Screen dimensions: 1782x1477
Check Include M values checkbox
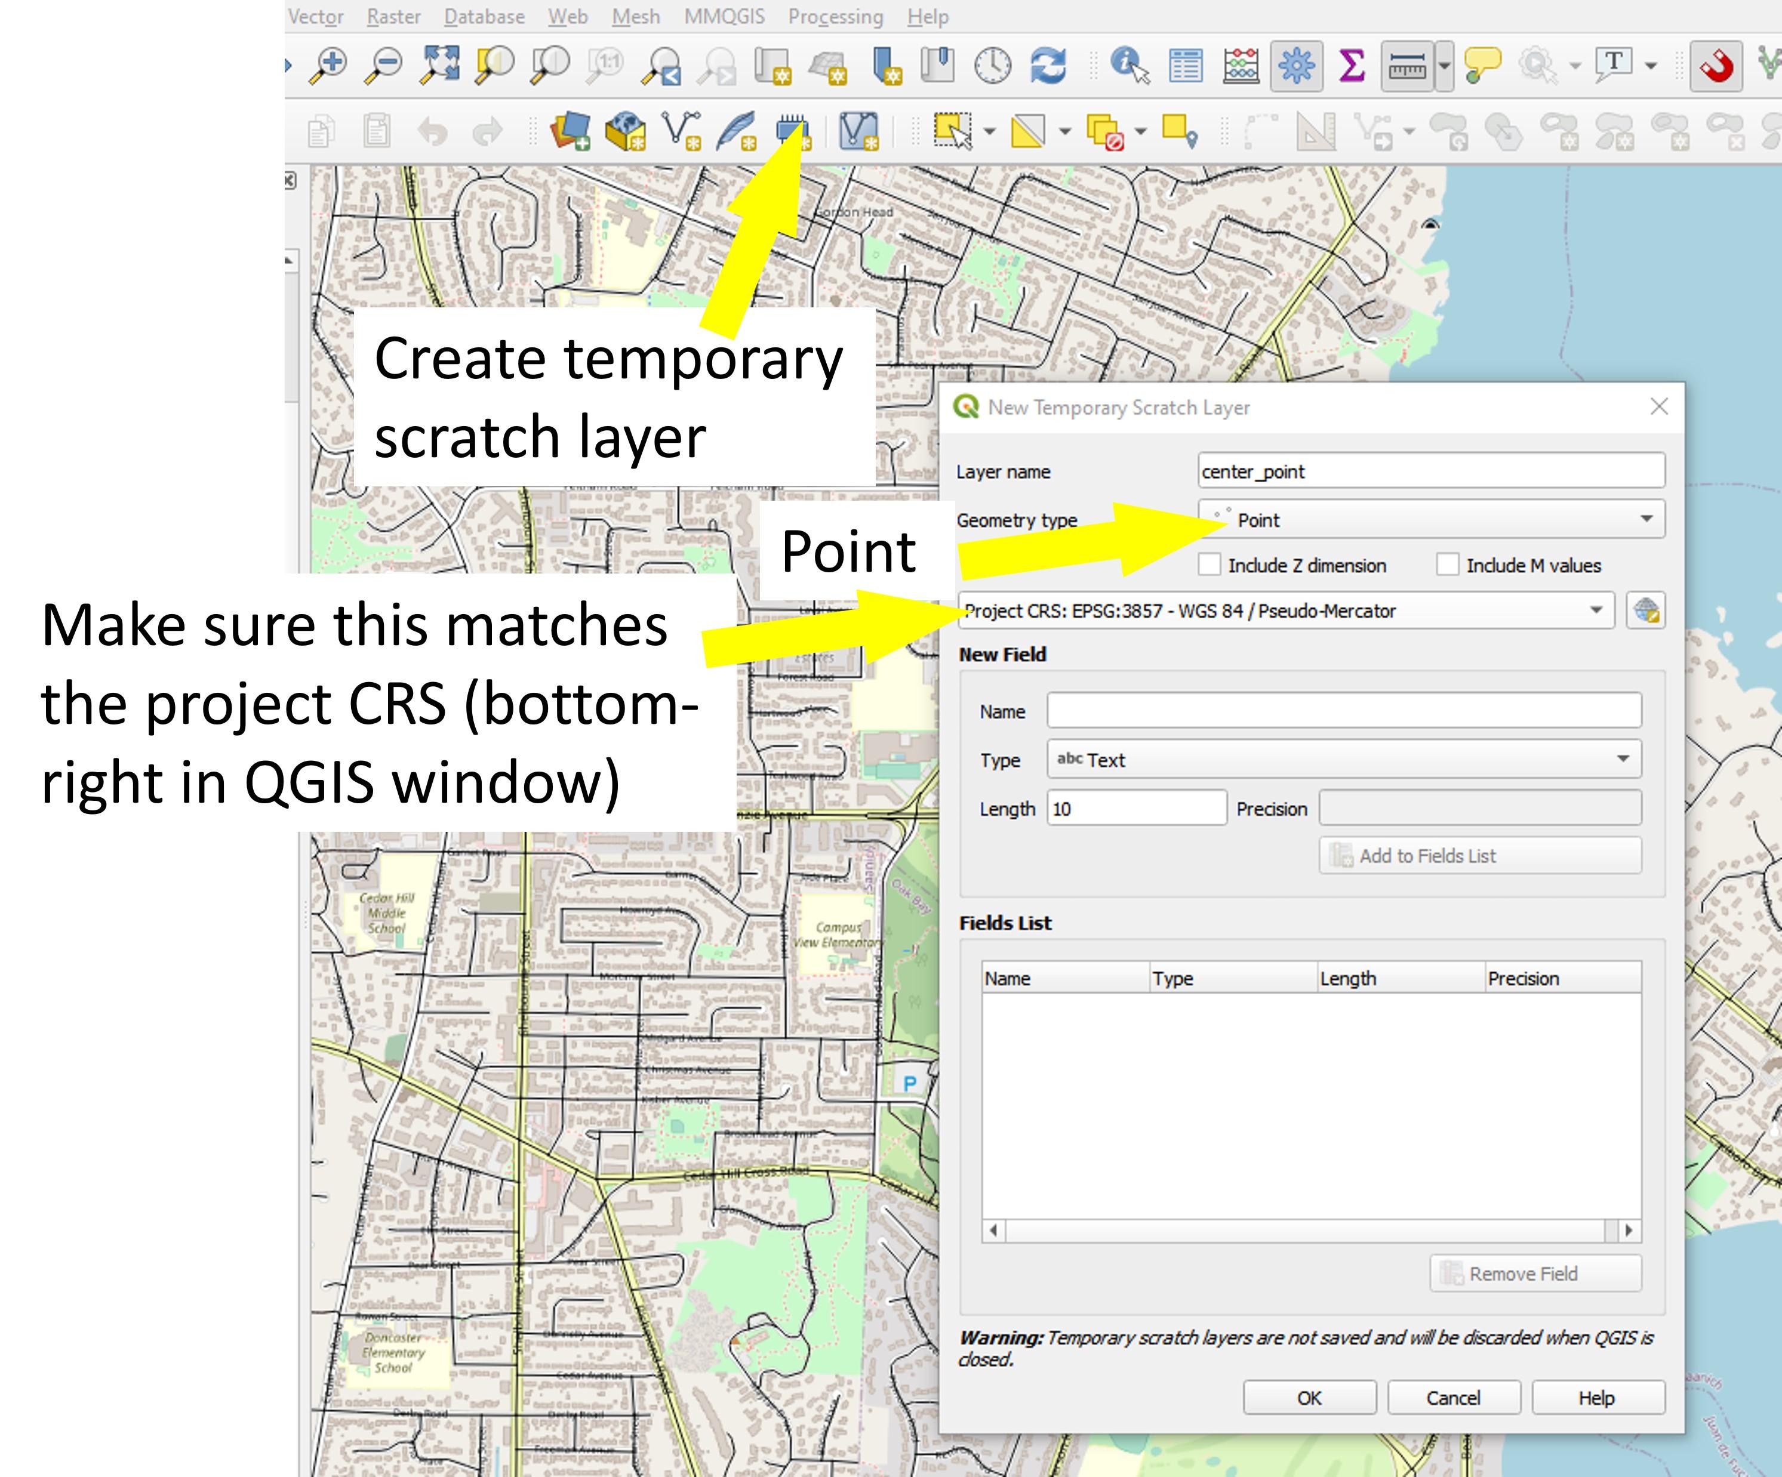(1448, 564)
